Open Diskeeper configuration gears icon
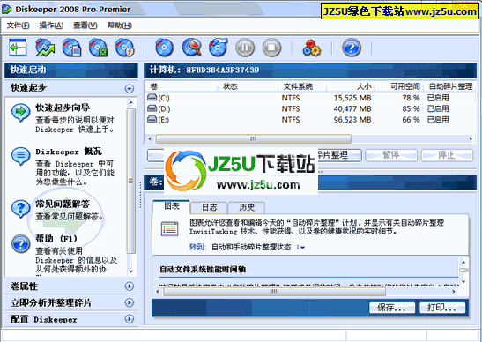This screenshot has height=342, width=482. 312,48
